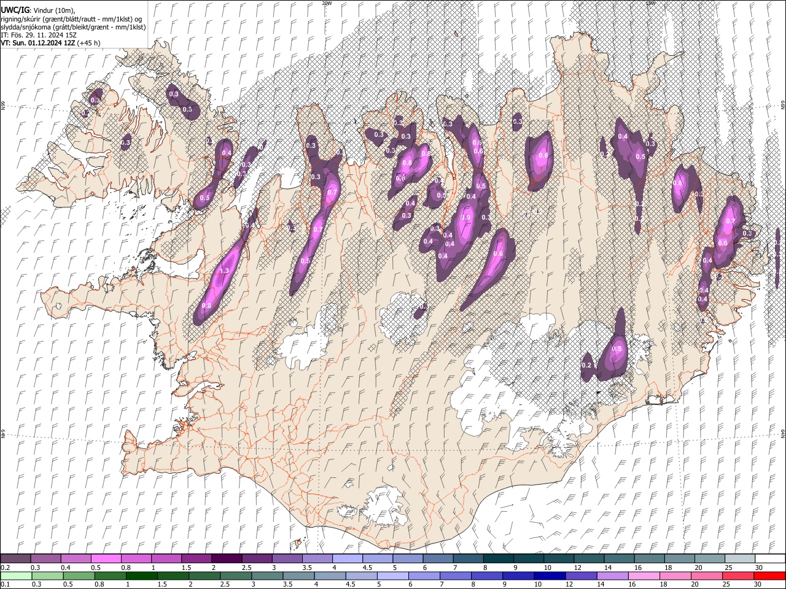The image size is (786, 589).
Task: Click the darkest purple 2 swatch in top row
Action: pyautogui.click(x=226, y=558)
